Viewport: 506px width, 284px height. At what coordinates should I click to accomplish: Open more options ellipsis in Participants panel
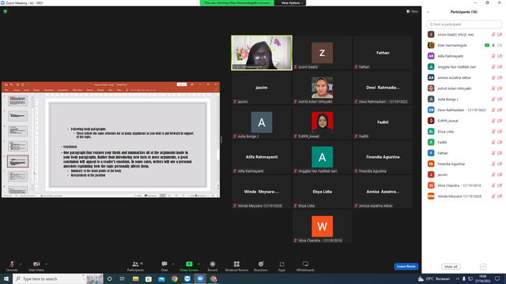(483, 267)
